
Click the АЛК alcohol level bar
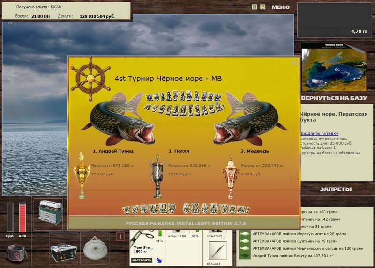pyautogui.click(x=22, y=217)
